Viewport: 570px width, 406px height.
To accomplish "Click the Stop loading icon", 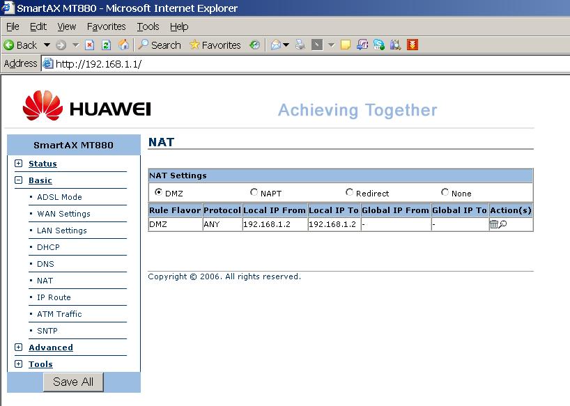I will click(89, 45).
